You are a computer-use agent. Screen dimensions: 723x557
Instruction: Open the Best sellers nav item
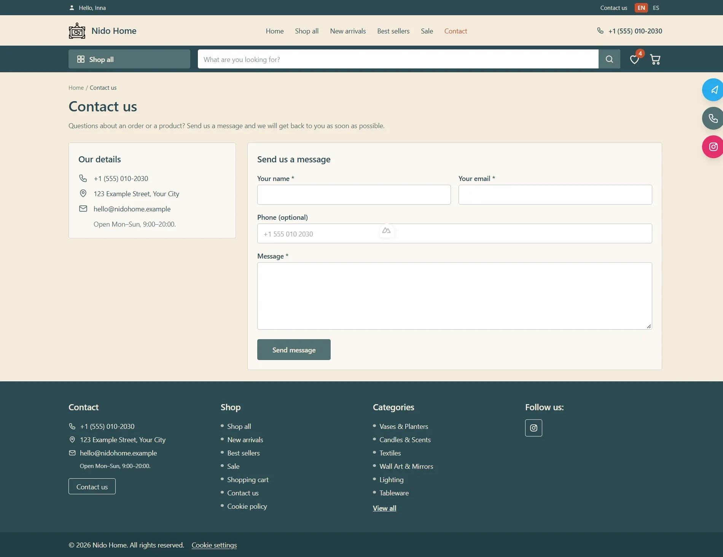[x=393, y=31]
